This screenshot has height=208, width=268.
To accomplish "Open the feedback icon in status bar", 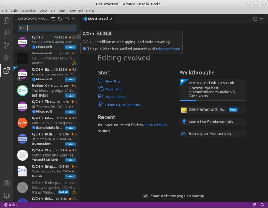I will (x=254, y=205).
